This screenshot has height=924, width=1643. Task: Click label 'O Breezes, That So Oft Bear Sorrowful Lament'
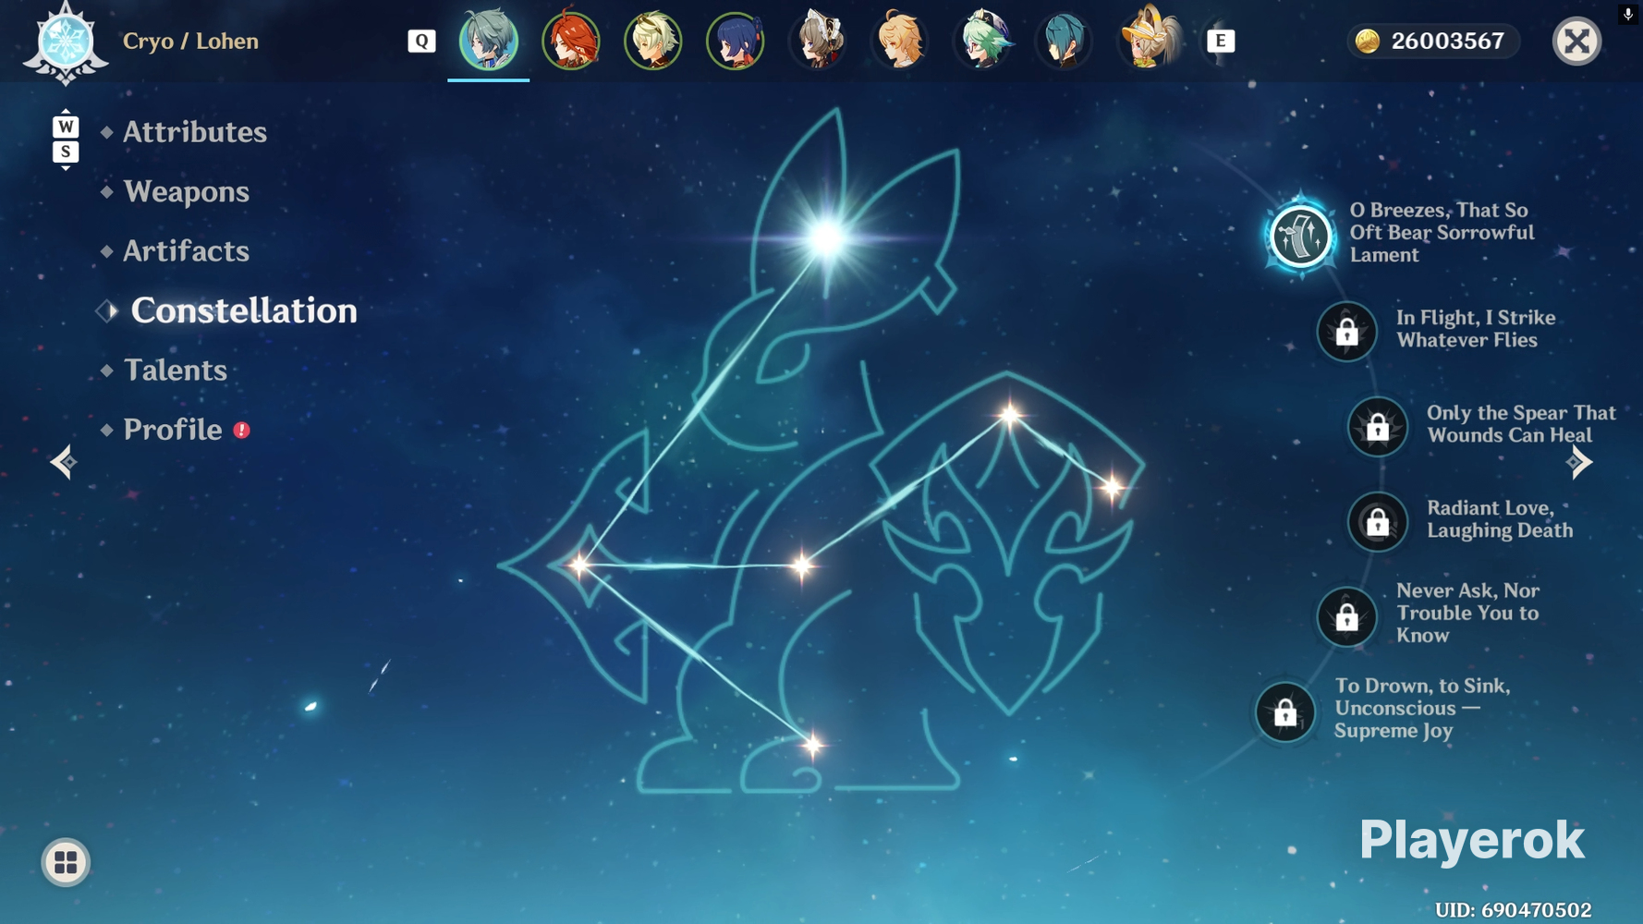pyautogui.click(x=1442, y=233)
